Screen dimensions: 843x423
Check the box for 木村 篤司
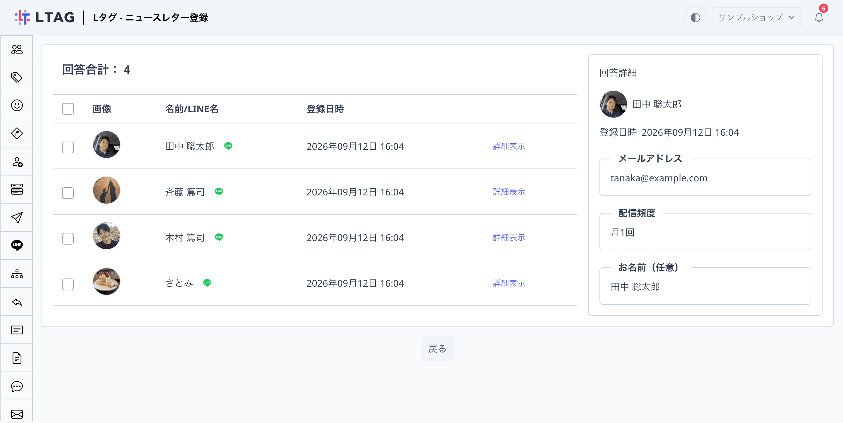point(68,239)
